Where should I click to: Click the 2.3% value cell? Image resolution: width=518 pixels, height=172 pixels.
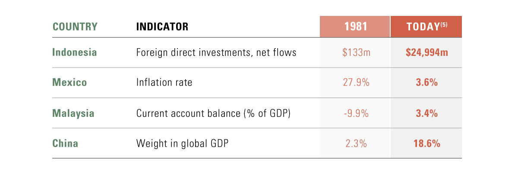pyautogui.click(x=355, y=143)
